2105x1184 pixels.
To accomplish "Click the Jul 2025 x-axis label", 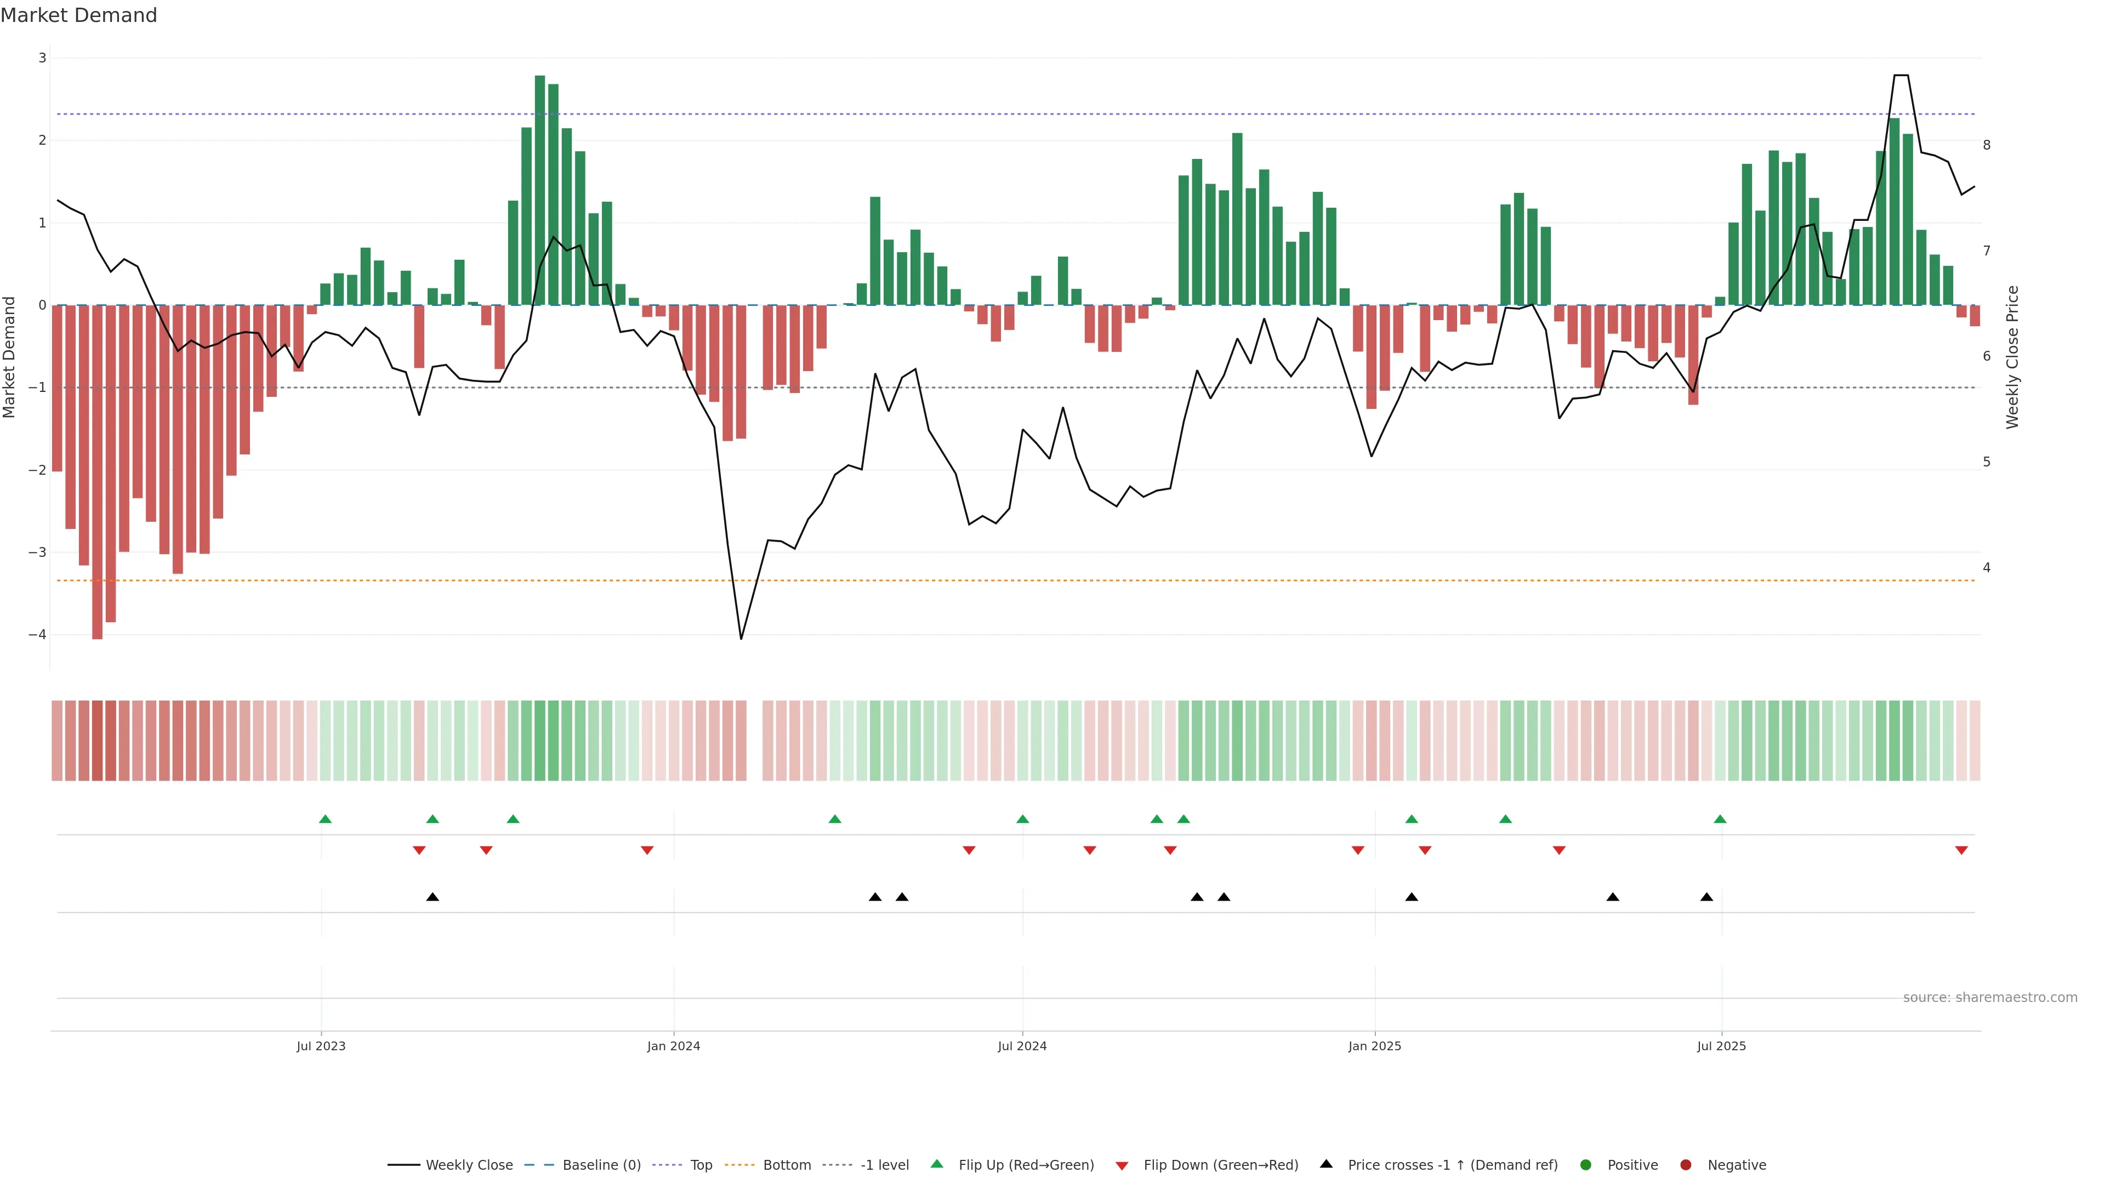I will pyautogui.click(x=1721, y=1046).
